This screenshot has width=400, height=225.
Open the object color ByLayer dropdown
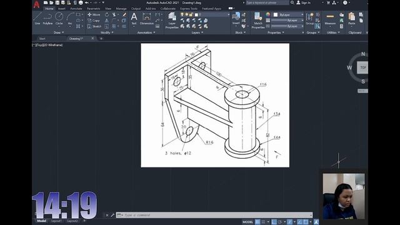pyautogui.click(x=289, y=15)
